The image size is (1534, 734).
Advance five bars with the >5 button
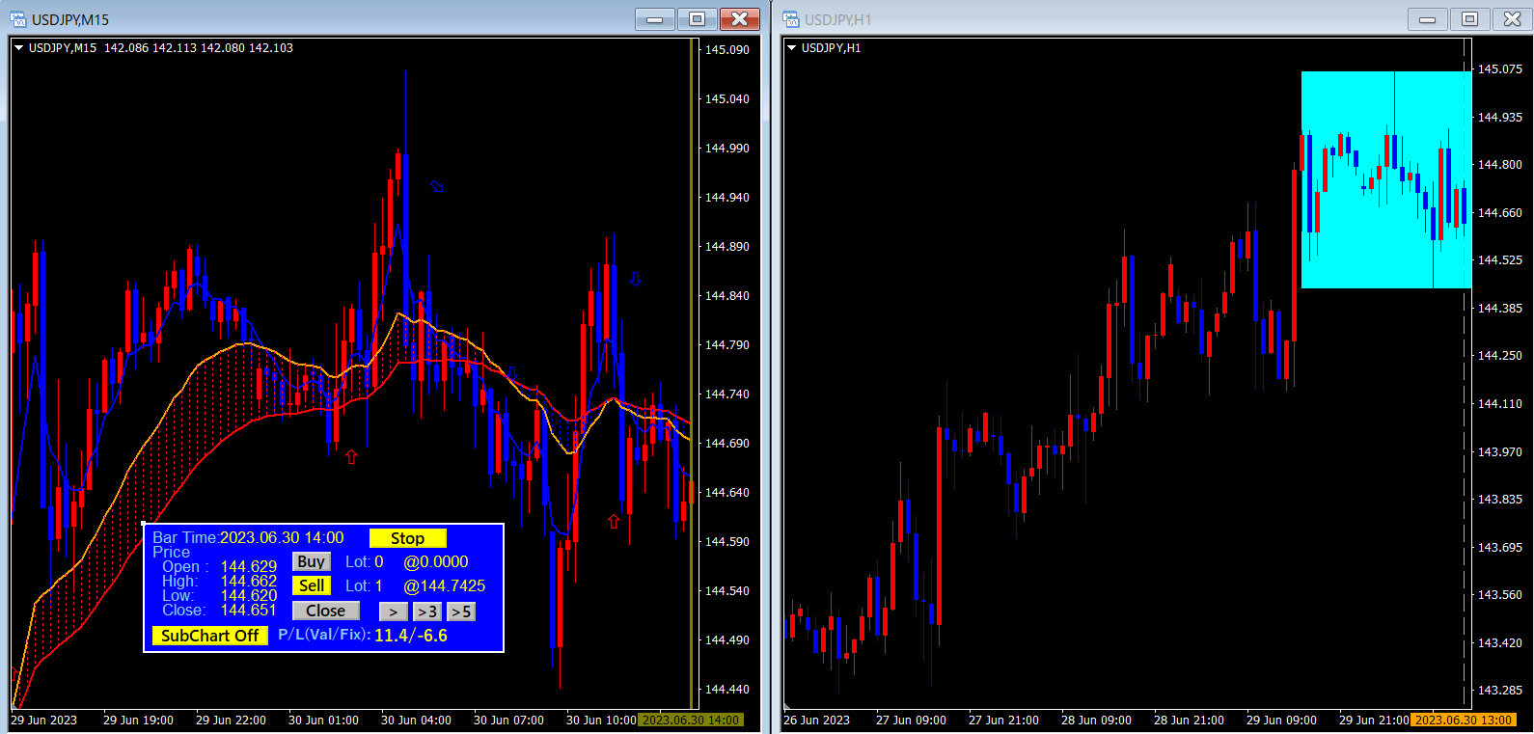[x=461, y=612]
